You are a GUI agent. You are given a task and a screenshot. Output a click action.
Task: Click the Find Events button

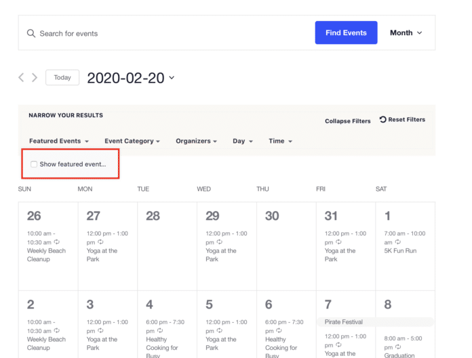click(346, 32)
